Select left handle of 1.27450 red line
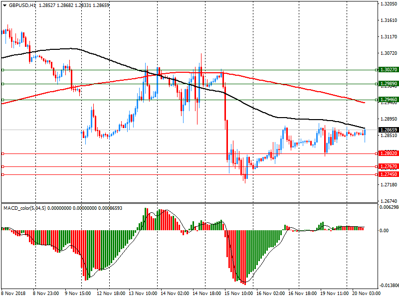The width and height of the screenshot is (399, 299). 3,175
